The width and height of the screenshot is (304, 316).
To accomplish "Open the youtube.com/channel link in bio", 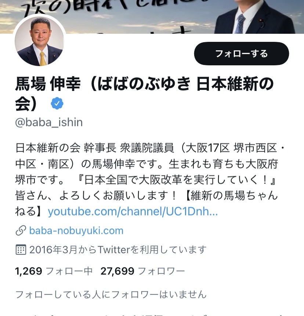I will pos(133,211).
